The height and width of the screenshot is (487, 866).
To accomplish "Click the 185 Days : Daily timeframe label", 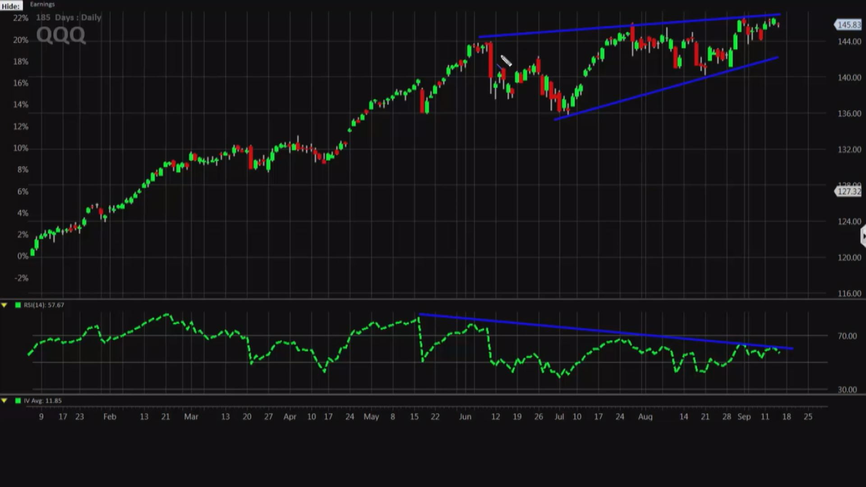I will coord(69,18).
